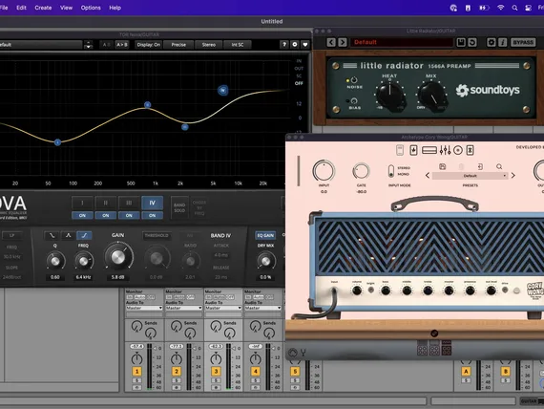Select band IV tab in Nova
This screenshot has height=409, width=544.
[x=153, y=203]
